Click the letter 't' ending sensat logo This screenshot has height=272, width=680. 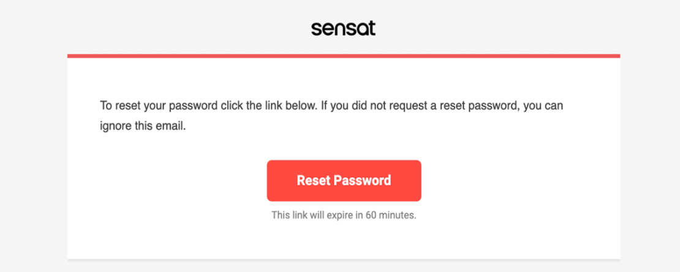point(371,28)
